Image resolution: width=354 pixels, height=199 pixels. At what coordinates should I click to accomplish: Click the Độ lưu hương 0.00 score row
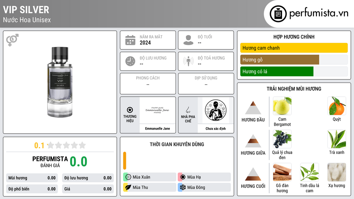pos(88,178)
